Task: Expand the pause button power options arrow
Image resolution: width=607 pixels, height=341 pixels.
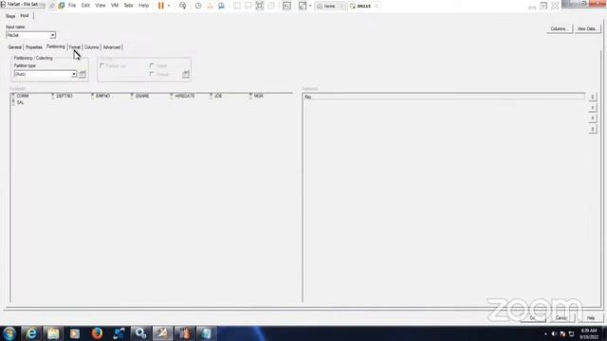Action: coord(169,6)
